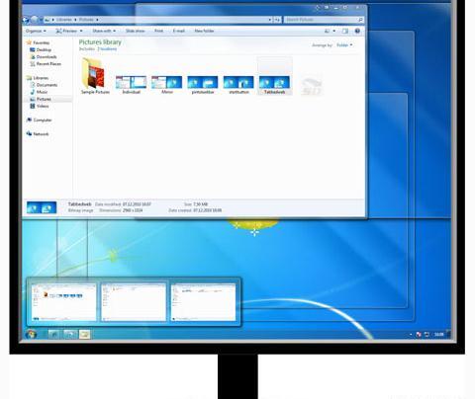The height and width of the screenshot is (399, 475).
Task: Click the search magnifier icon
Action: click(x=360, y=20)
